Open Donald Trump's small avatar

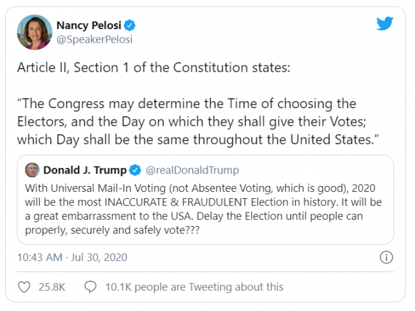(31, 170)
